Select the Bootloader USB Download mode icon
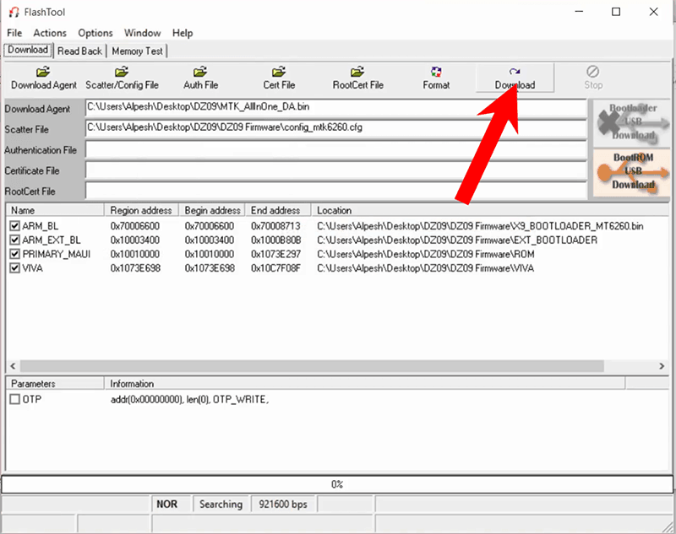 point(632,122)
